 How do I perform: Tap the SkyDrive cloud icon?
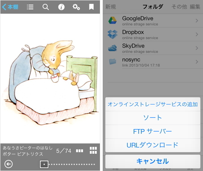(113, 48)
